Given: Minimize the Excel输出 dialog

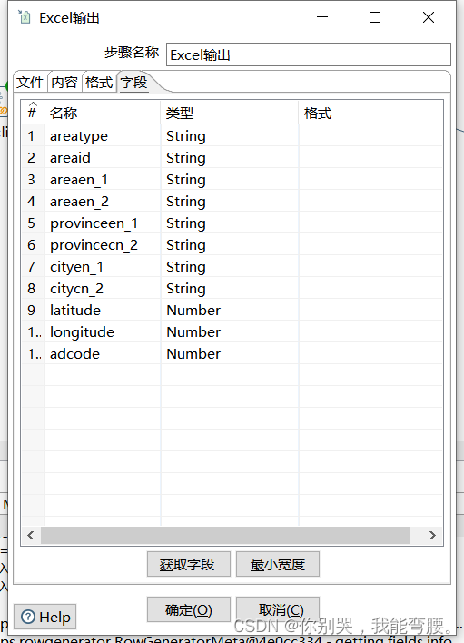Looking at the screenshot, I should click(x=322, y=17).
